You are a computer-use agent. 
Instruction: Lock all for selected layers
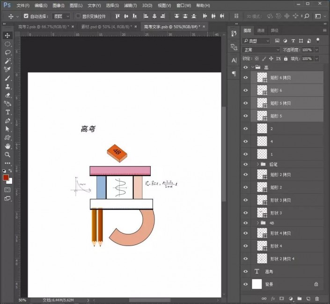[x=286, y=58]
